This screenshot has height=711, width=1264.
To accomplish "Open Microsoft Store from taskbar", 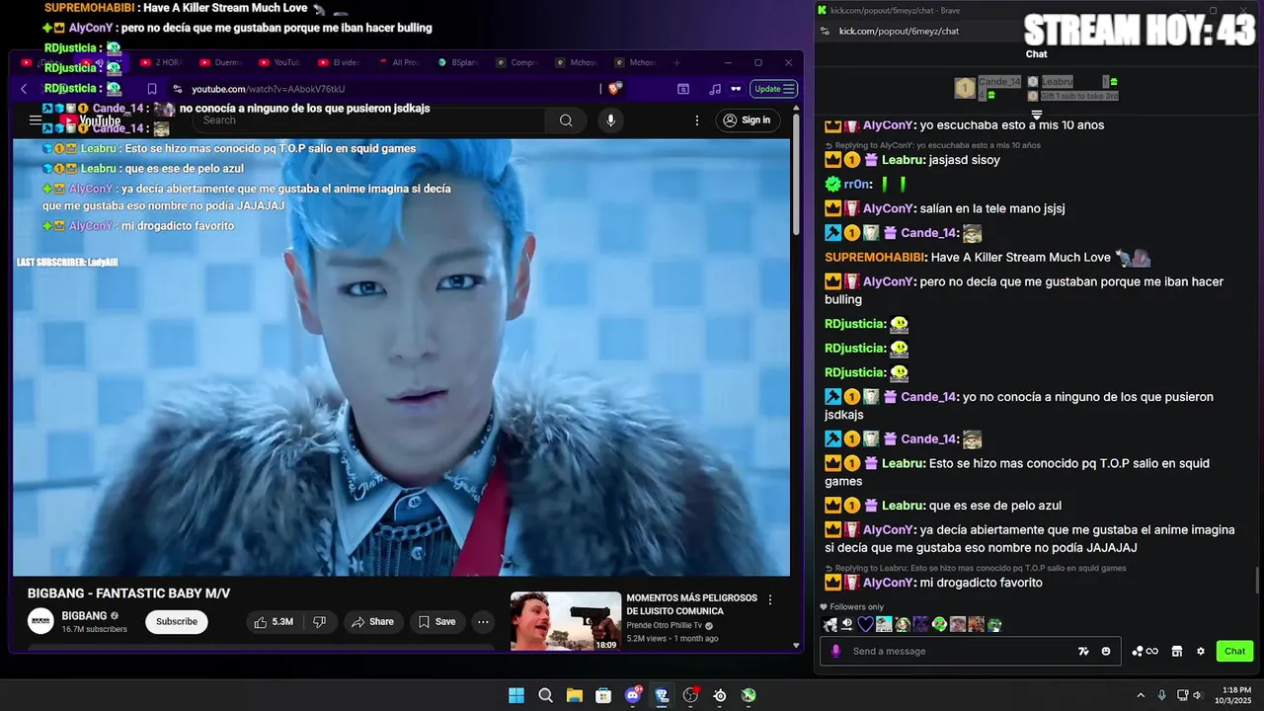I will 603,695.
